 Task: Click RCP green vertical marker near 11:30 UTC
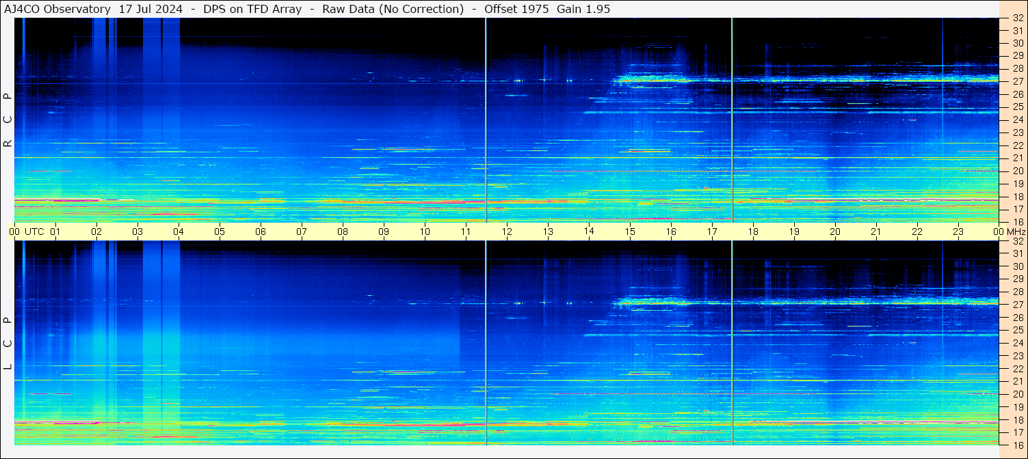486,120
